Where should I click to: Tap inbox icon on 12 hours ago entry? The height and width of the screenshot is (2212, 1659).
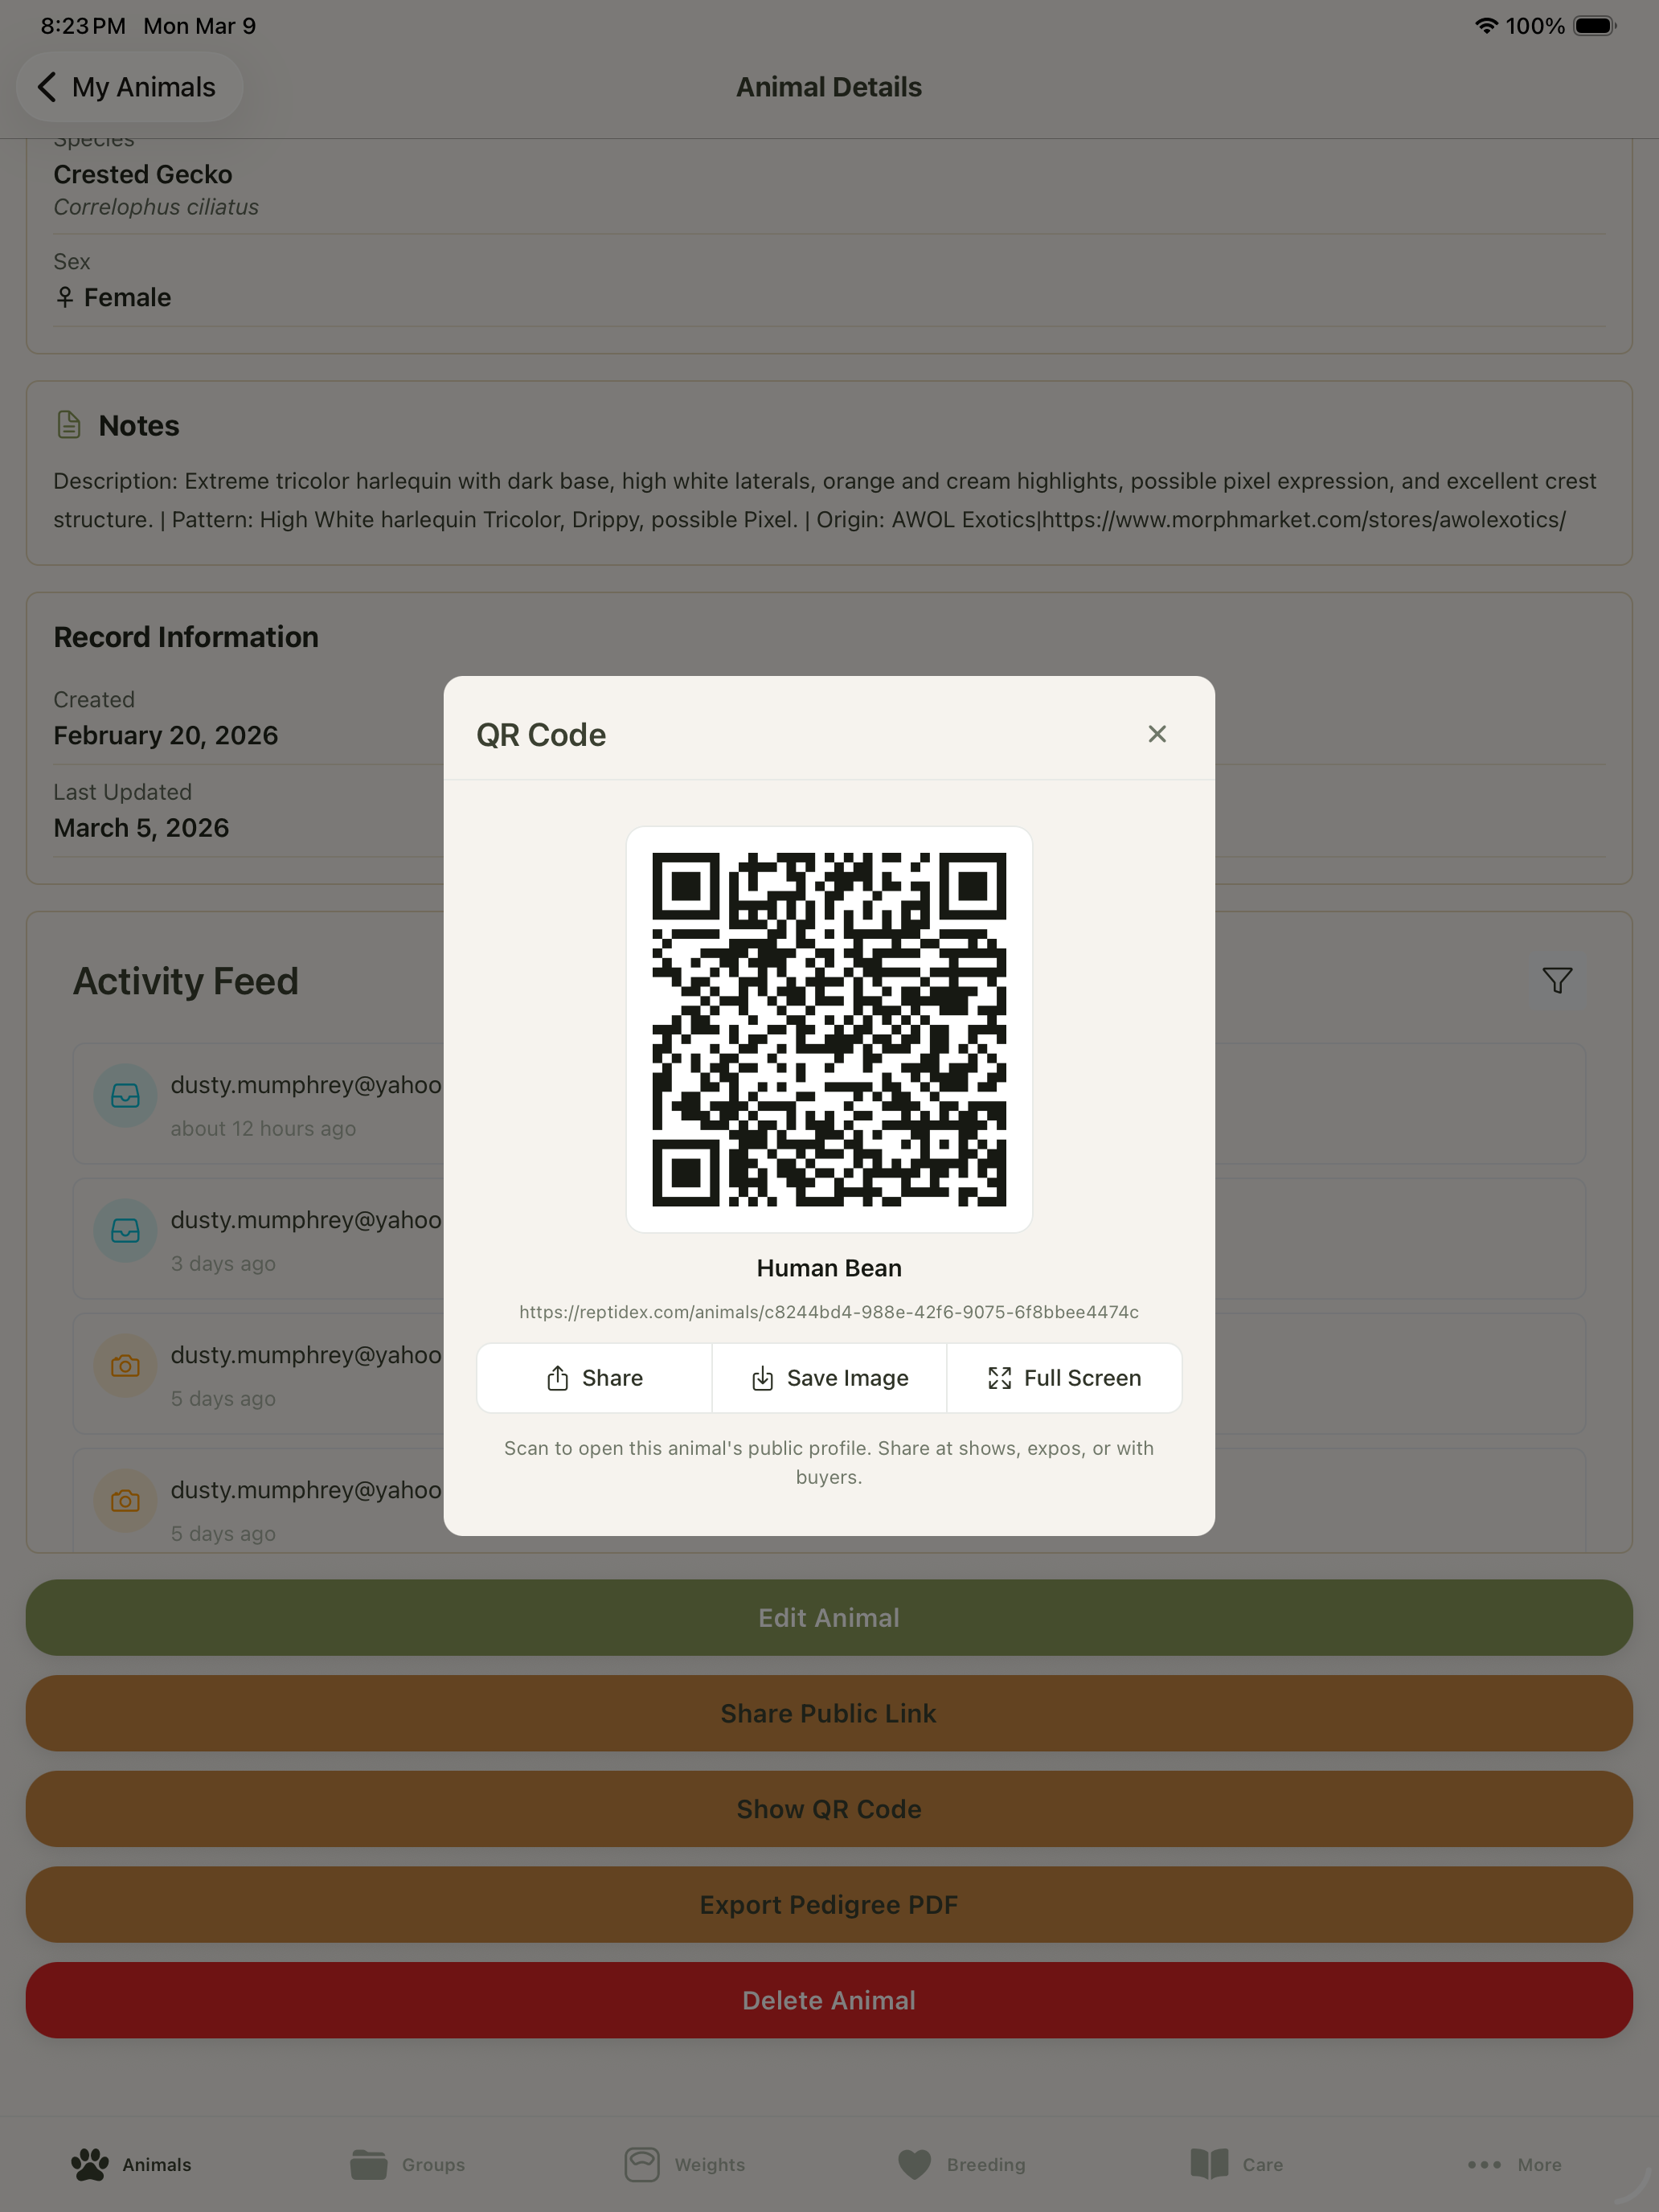[x=125, y=1096]
